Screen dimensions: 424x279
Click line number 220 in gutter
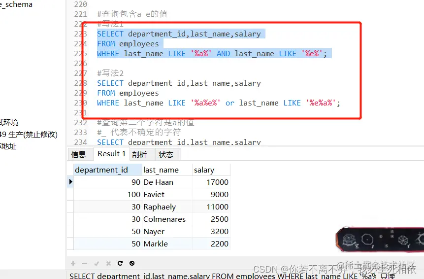click(x=81, y=4)
